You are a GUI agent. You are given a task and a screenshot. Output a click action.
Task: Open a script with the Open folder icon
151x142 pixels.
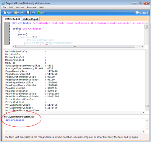tap(16, 13)
